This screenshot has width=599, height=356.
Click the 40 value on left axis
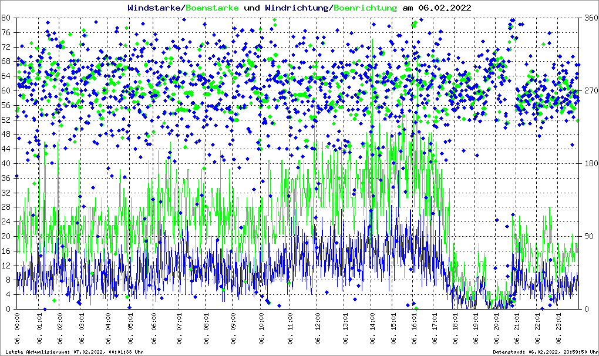tap(7, 163)
